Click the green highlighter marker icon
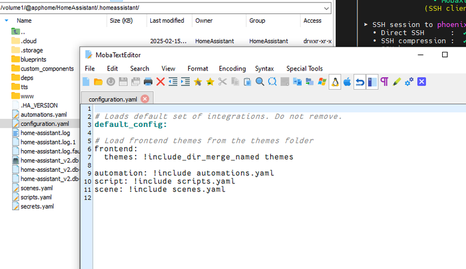Screen dimensions: 466x269 coord(397,82)
